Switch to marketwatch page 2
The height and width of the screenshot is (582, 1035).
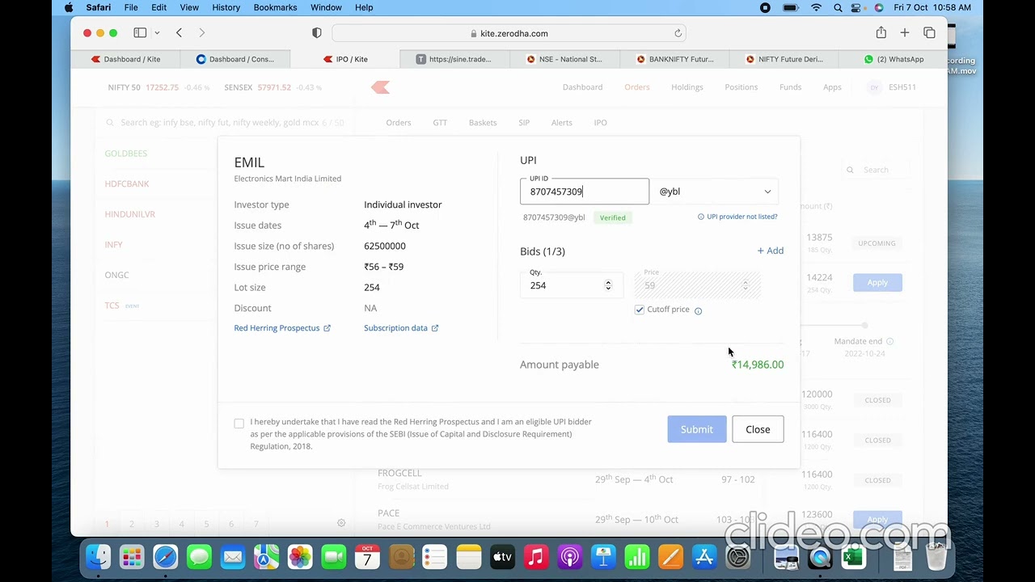click(x=132, y=524)
